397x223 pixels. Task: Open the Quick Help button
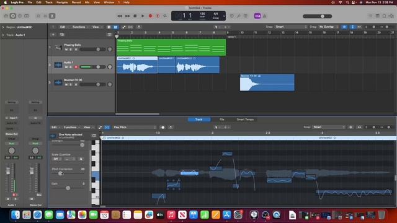[x=20, y=16]
